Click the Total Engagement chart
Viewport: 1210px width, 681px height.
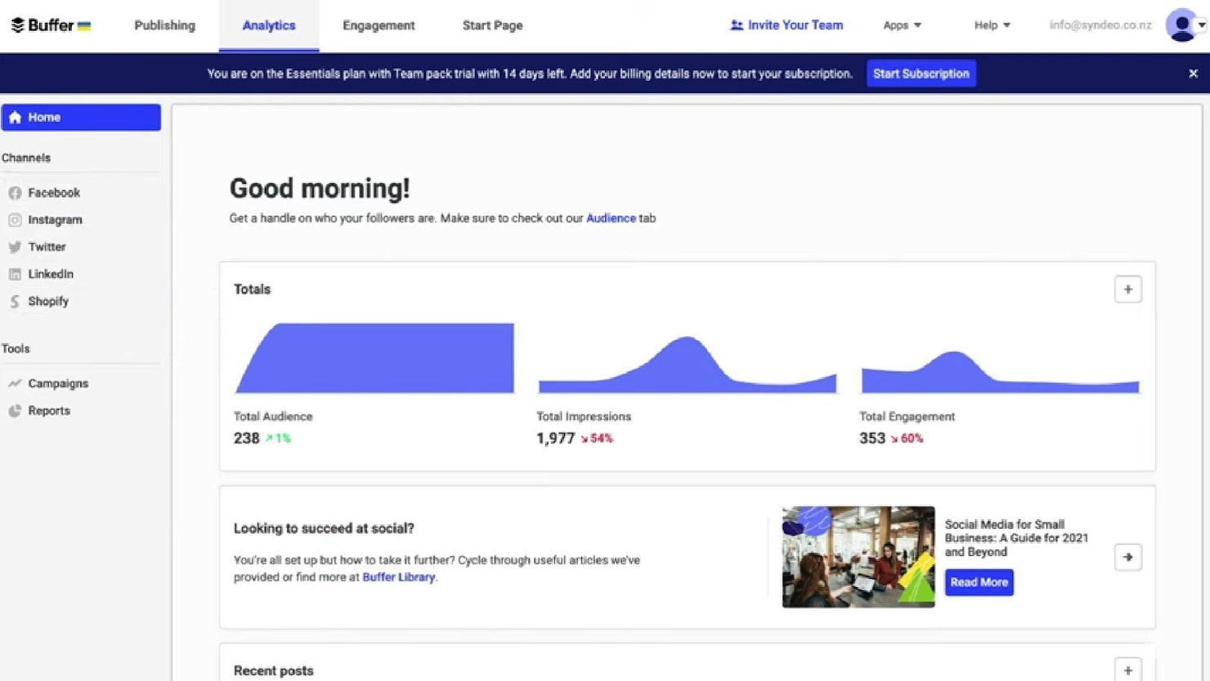tap(1000, 372)
